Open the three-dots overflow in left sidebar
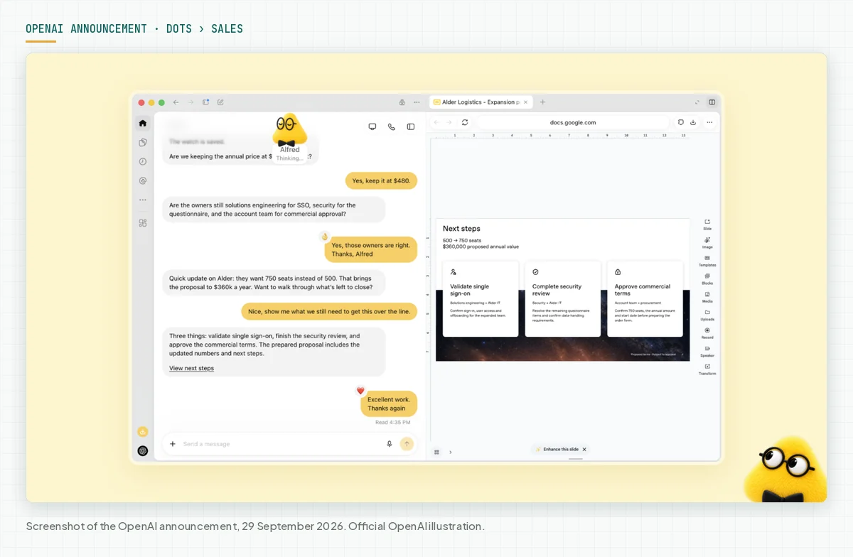 [x=143, y=200]
